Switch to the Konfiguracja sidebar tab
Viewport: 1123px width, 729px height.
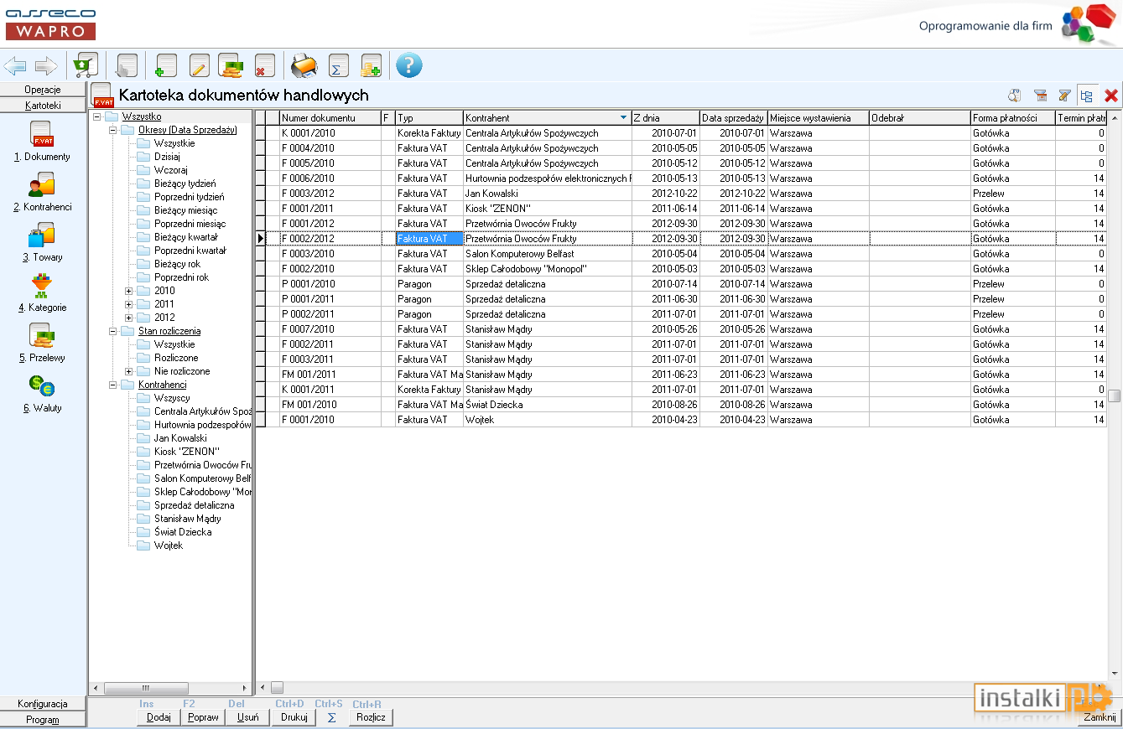[x=43, y=704]
